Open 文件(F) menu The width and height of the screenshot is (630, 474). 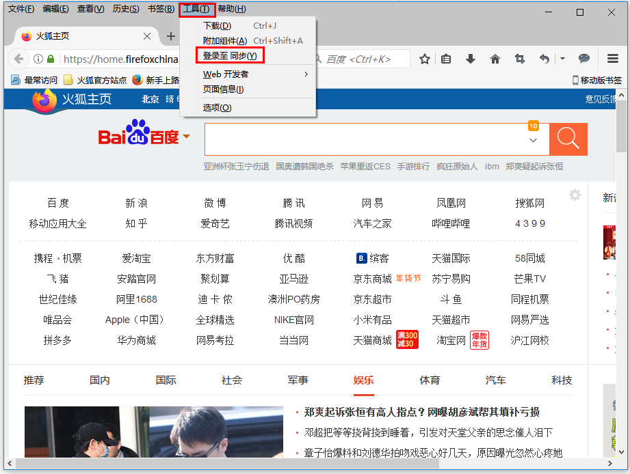(x=21, y=9)
